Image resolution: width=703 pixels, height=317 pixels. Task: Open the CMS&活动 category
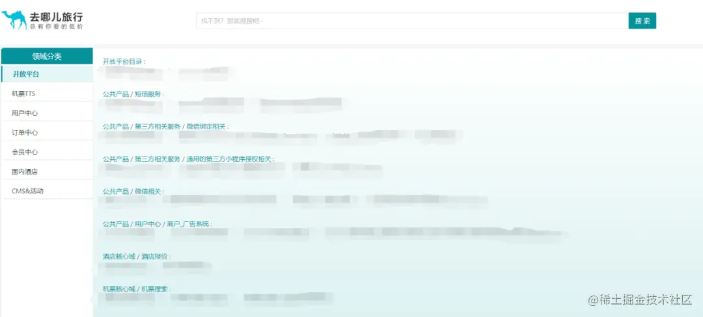pyautogui.click(x=47, y=191)
